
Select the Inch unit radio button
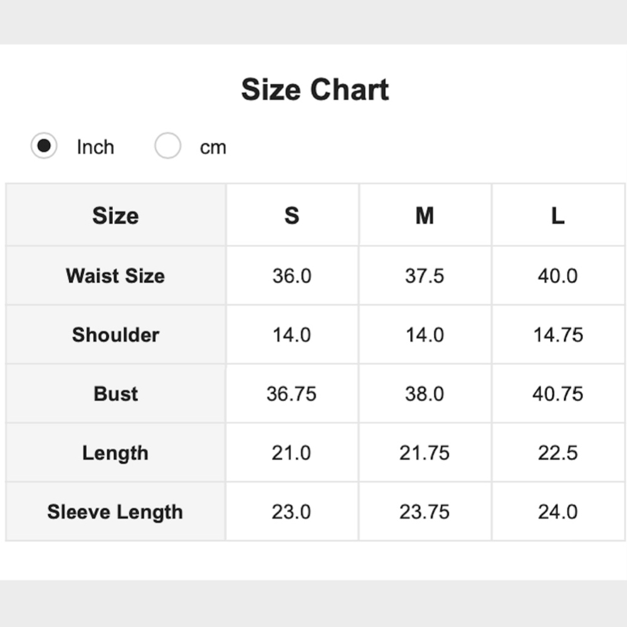pyautogui.click(x=44, y=147)
